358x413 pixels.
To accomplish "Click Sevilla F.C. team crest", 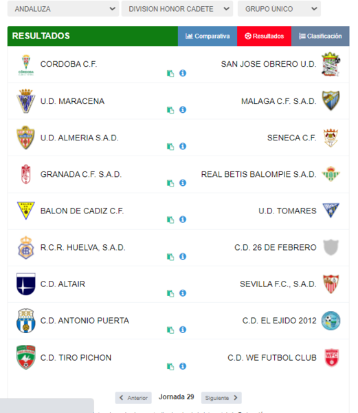I will pyautogui.click(x=331, y=284).
